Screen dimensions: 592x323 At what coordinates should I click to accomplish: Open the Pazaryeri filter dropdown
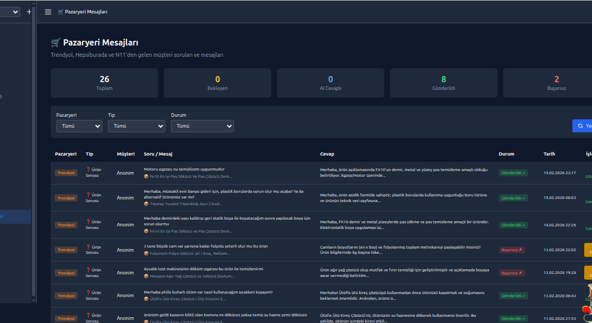79,126
